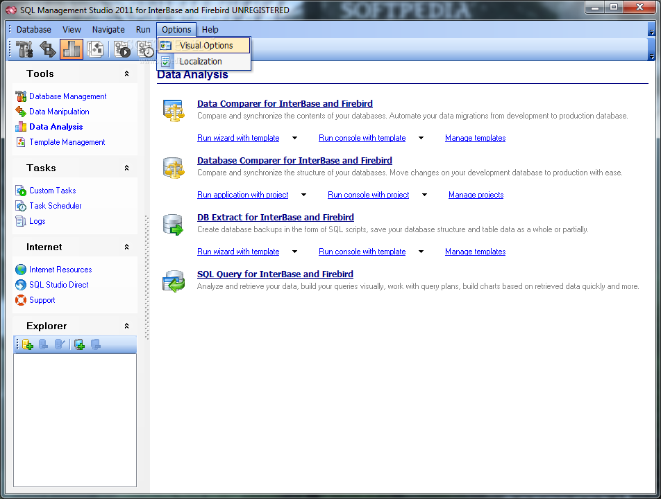
Task: Click Data Comparer Manage templates link
Action: [475, 138]
